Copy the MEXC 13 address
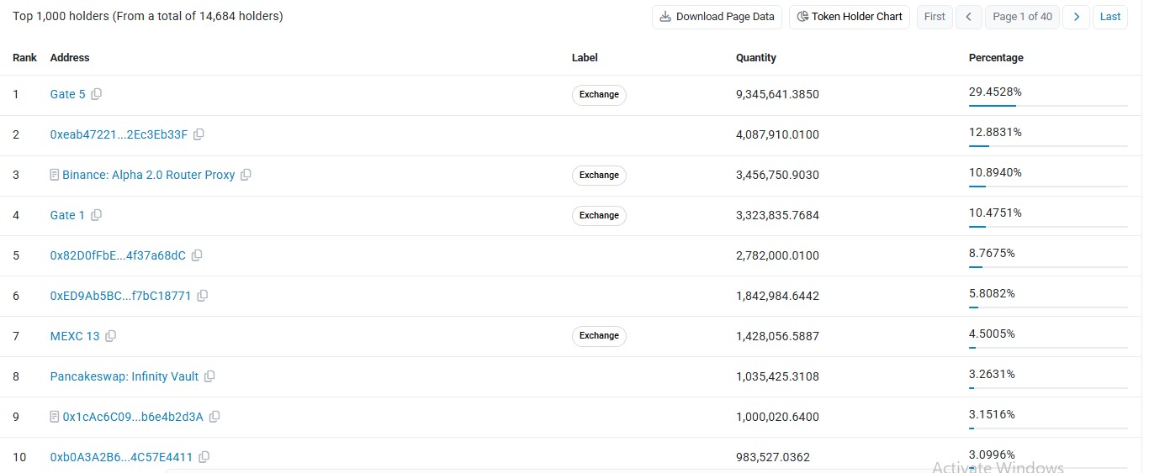1165x473 pixels. (110, 336)
